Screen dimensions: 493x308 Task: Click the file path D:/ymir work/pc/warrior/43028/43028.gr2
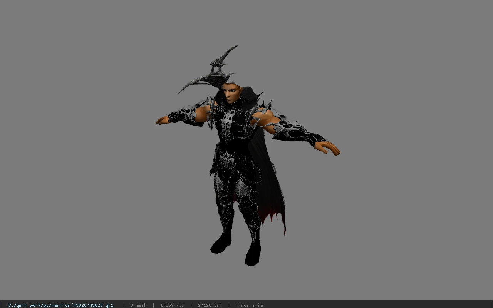coord(61,305)
